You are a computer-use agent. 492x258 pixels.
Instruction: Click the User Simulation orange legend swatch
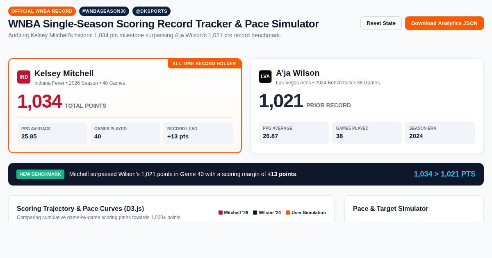point(288,213)
